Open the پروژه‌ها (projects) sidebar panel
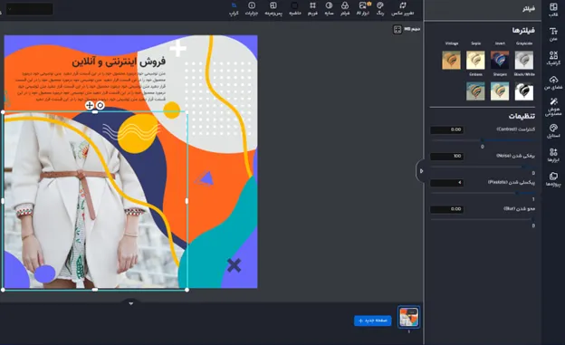 (553, 179)
